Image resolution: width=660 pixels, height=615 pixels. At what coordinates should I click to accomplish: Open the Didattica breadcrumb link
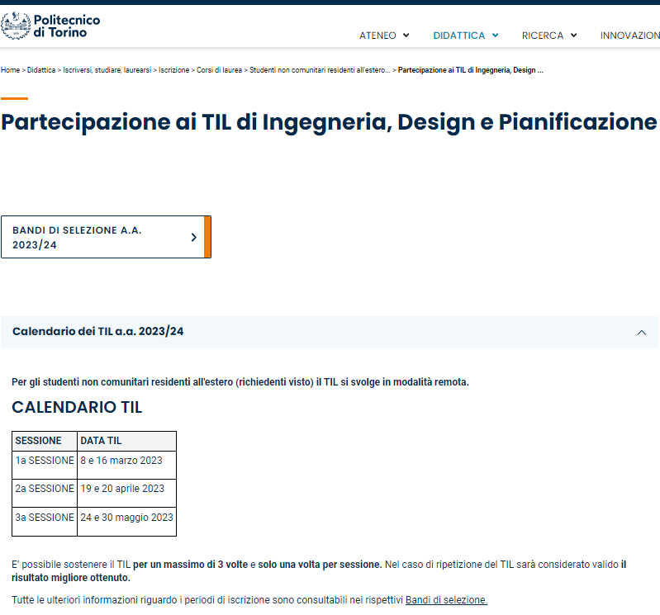41,70
